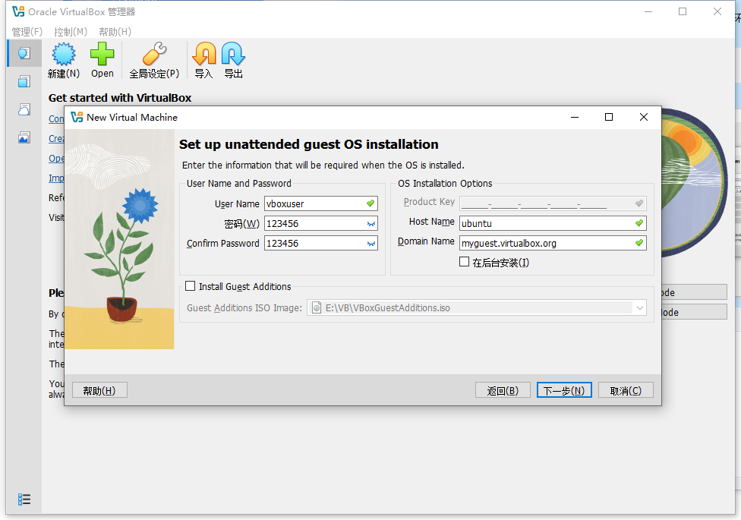
Task: Open the 管理(F) menu
Action: (x=27, y=32)
